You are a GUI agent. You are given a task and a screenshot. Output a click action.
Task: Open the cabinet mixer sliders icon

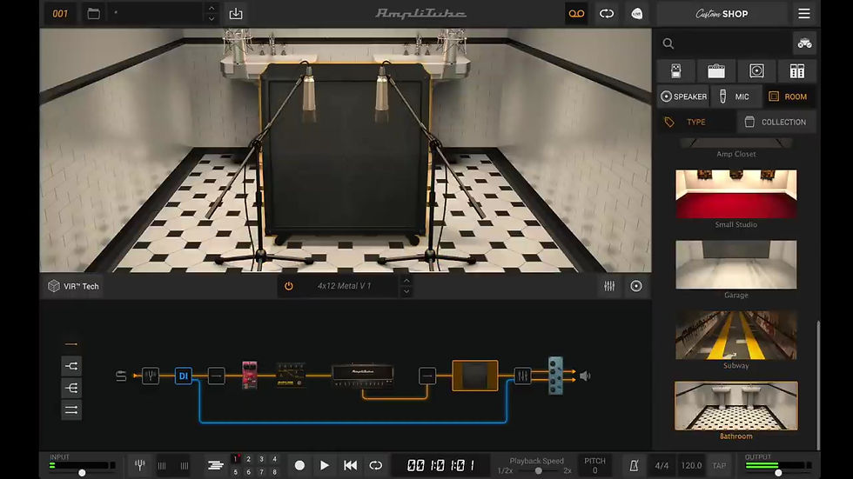[609, 286]
